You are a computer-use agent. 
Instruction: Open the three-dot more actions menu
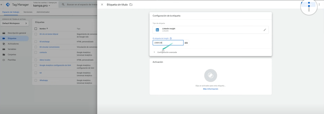point(319,5)
